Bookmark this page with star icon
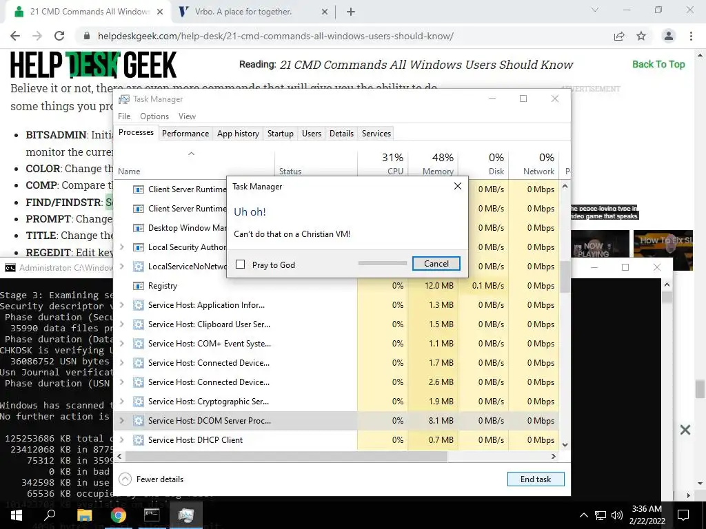Screen dimensions: 706x529 (641, 36)
